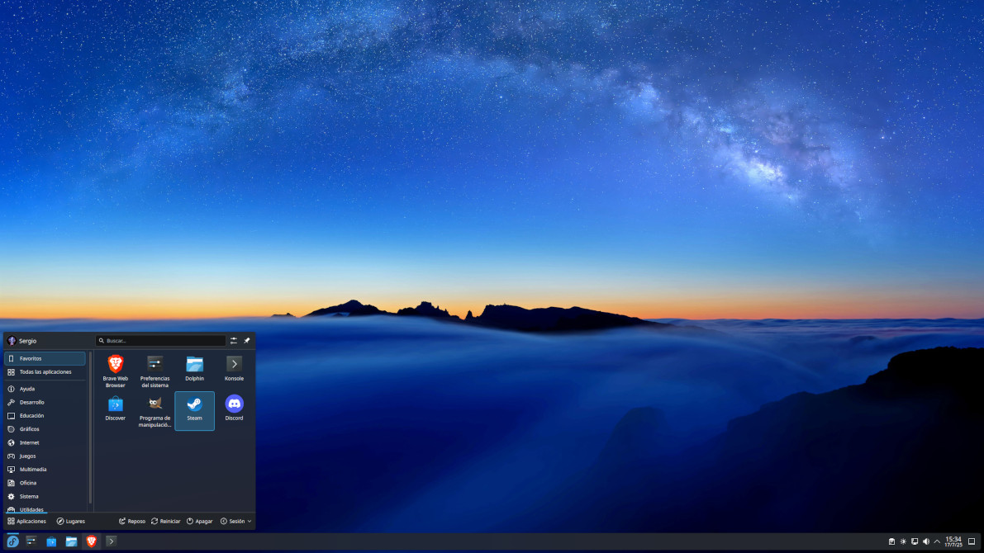Open Discord from the favorites grid
Image resolution: width=984 pixels, height=553 pixels.
(x=234, y=409)
